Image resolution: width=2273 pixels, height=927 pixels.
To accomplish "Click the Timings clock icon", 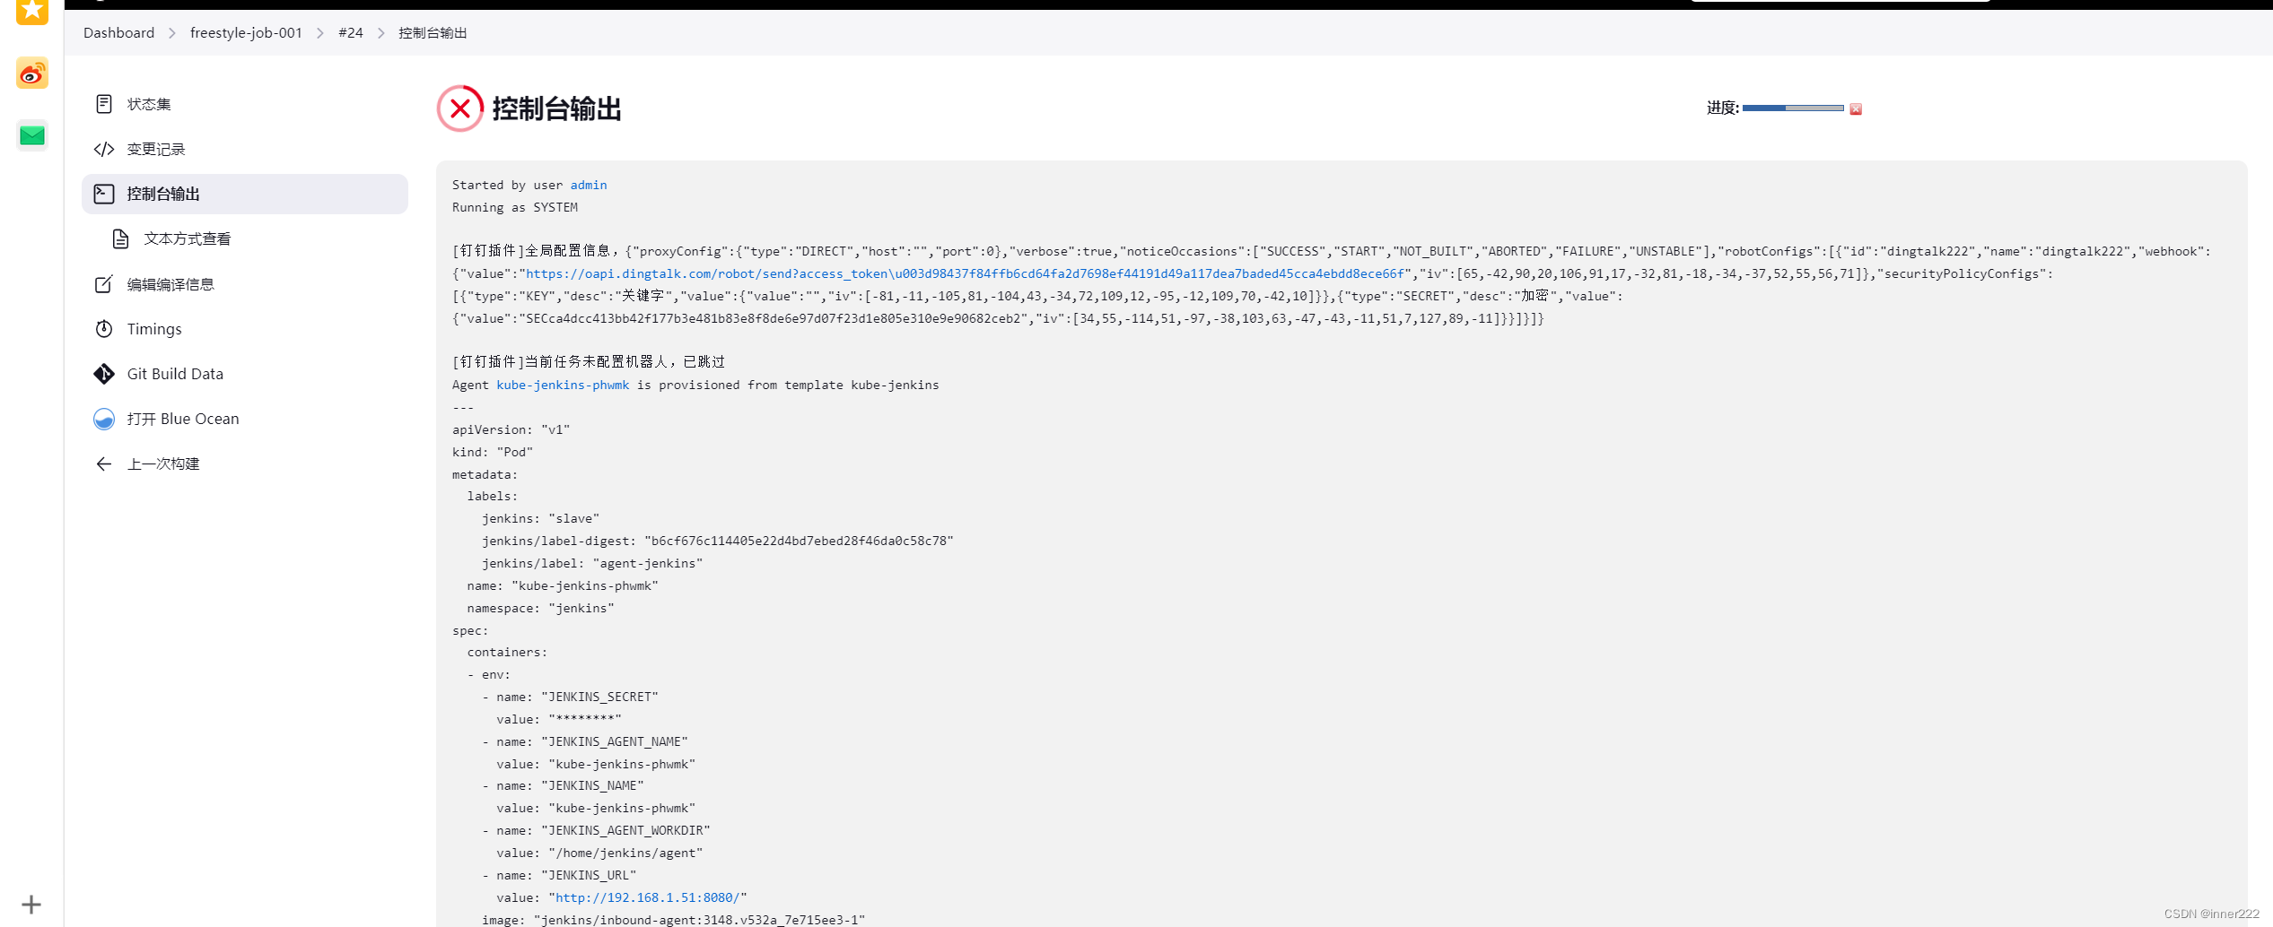I will (x=104, y=329).
